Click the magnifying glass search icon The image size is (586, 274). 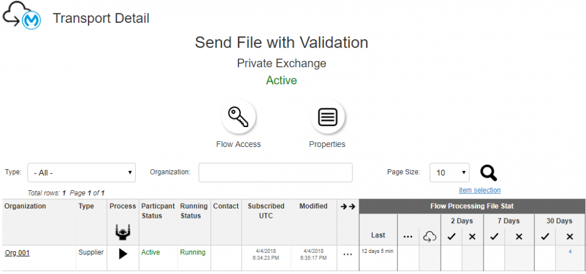coord(489,173)
